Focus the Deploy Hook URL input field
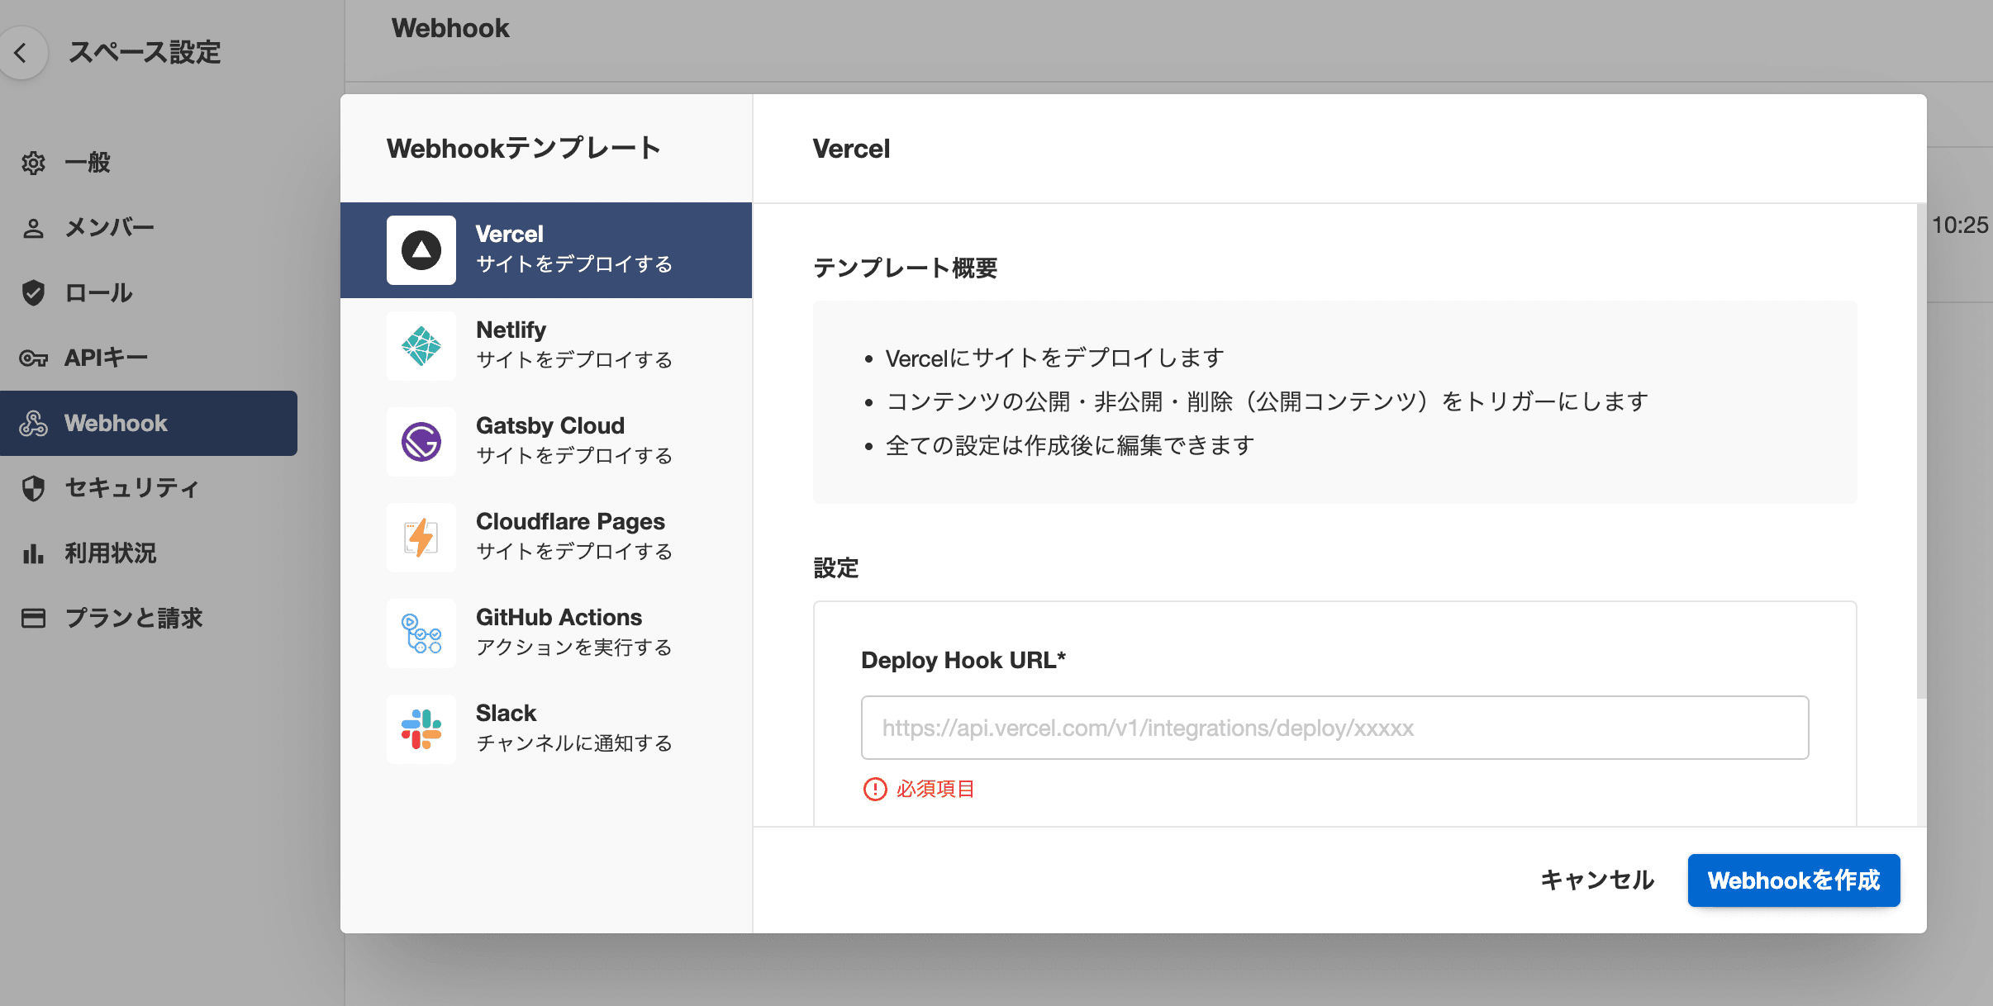The width and height of the screenshot is (1993, 1006). pyautogui.click(x=1334, y=728)
